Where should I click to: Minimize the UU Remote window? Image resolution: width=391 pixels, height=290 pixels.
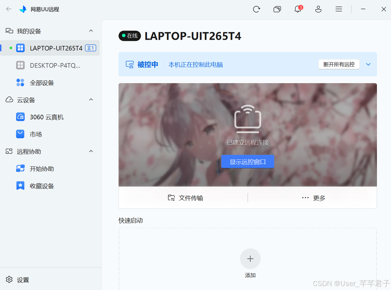pos(363,9)
